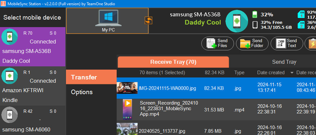Click the R 70 counter on samsung SM-A536B
This screenshot has width=316, height=135.
point(28,33)
